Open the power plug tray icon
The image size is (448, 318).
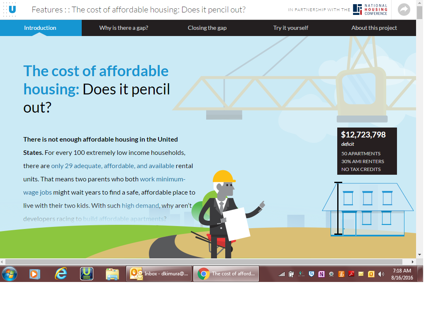coord(292,274)
